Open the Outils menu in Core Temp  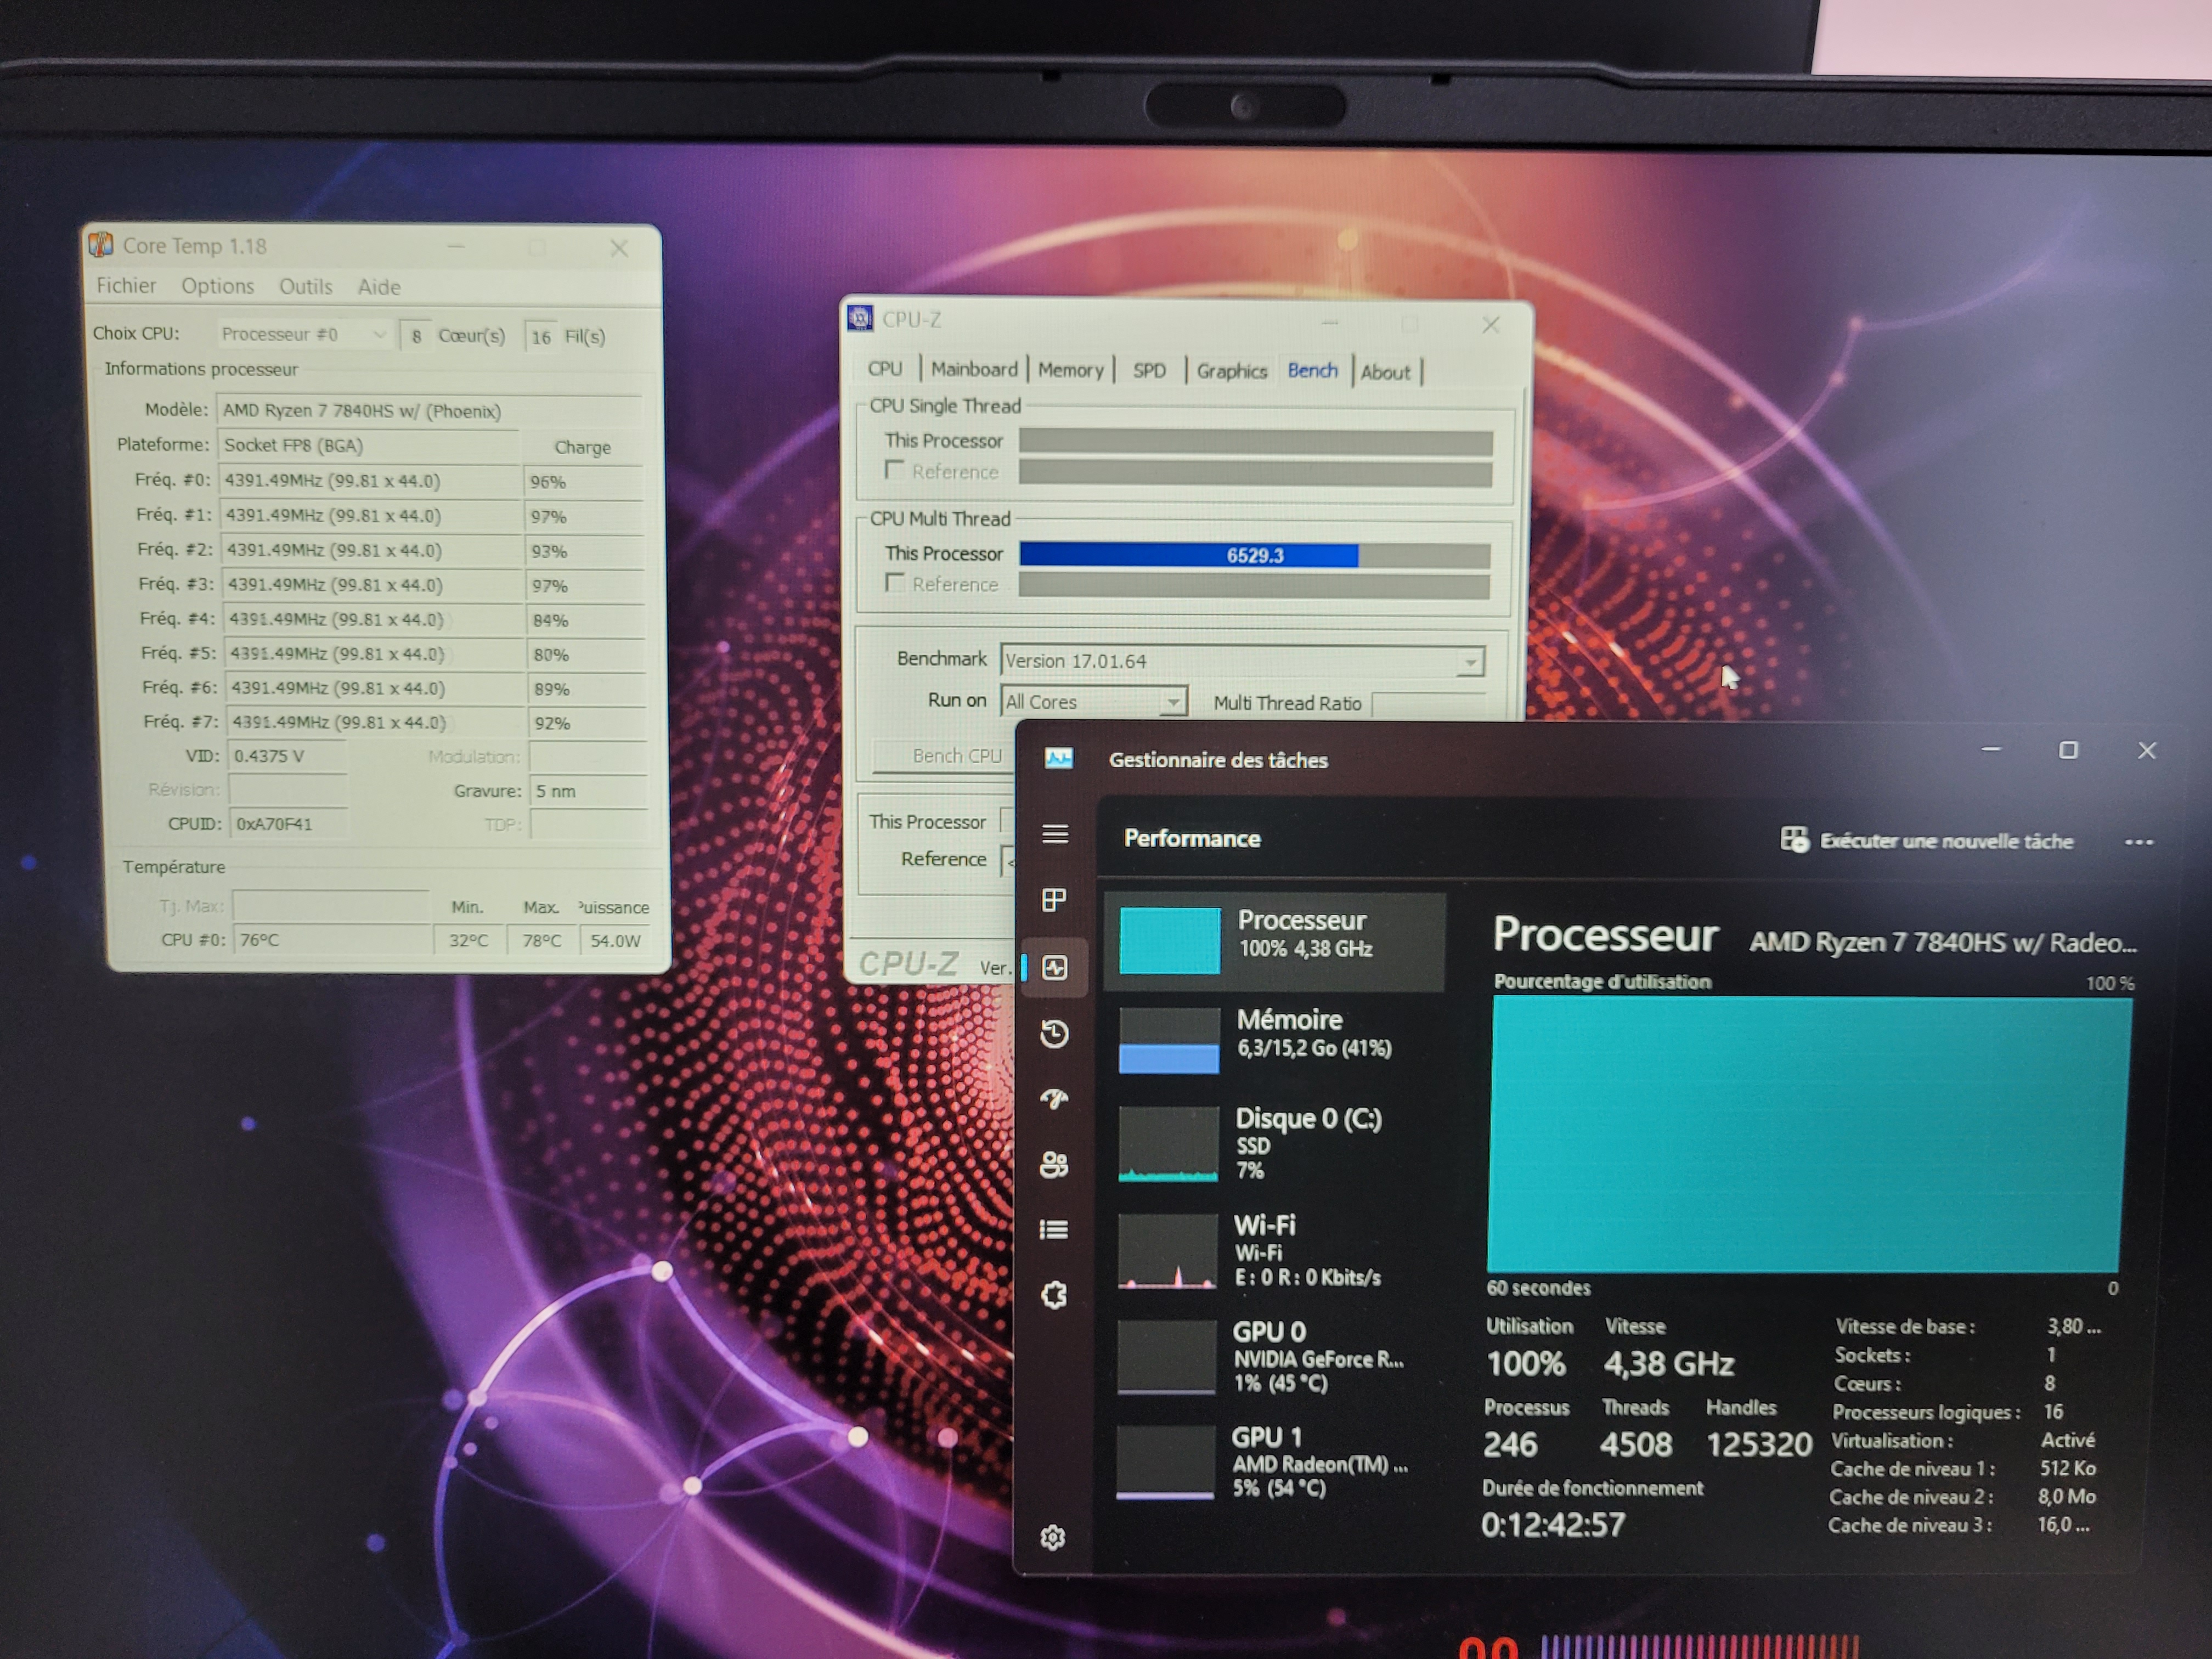(305, 287)
